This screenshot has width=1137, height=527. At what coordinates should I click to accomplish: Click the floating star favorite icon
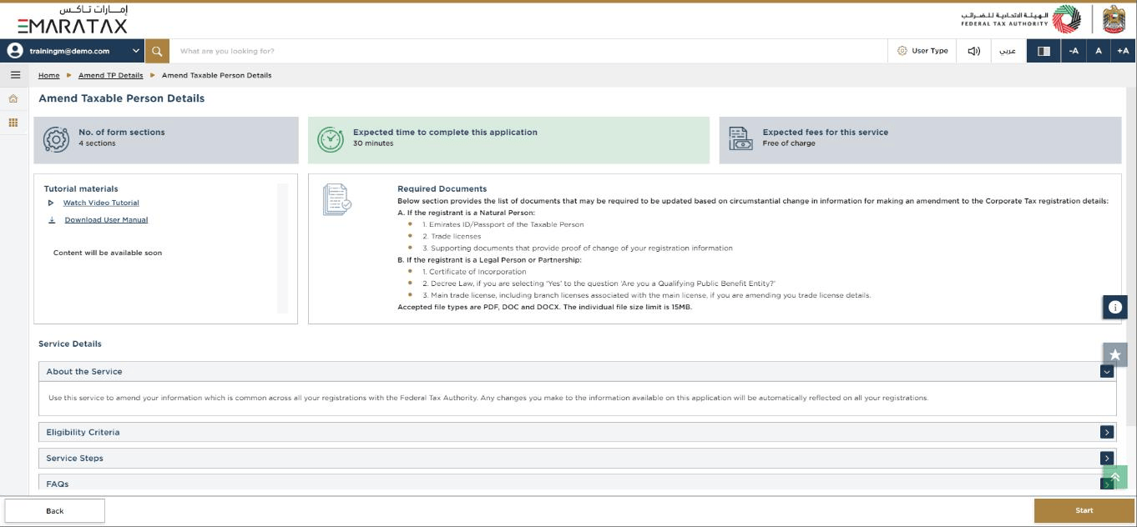pos(1114,354)
